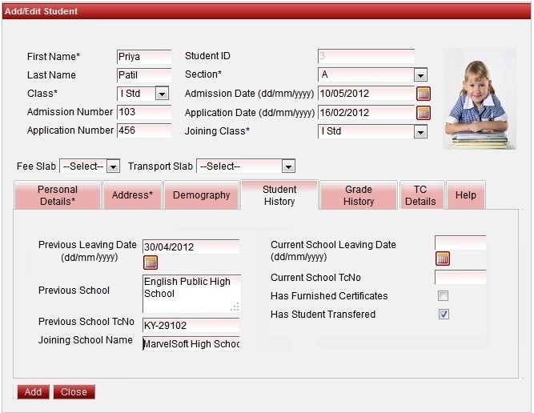Switch to the Personal Details tab
The height and width of the screenshot is (413, 534).
click(x=58, y=195)
